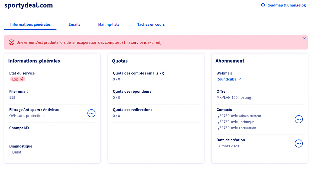
Task: Click the MXPLAN 100 hosting offer text
Action: 234,97
